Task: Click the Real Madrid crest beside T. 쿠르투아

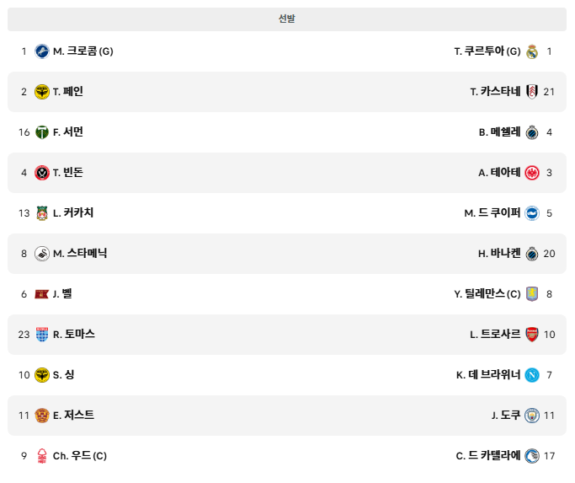Action: [x=532, y=51]
